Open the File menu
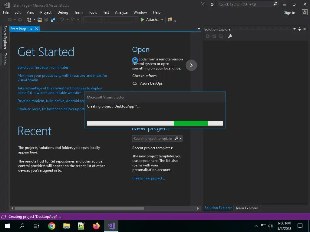The width and height of the screenshot is (310, 232). tap(6, 12)
